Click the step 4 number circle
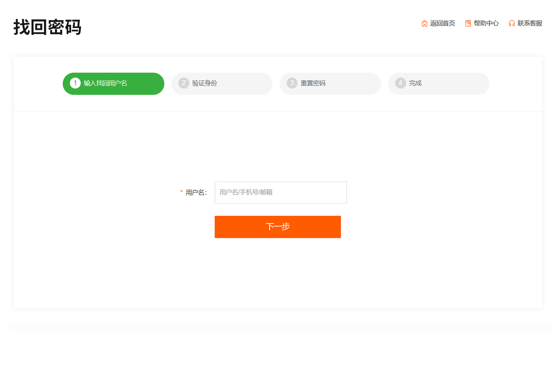Screen dimensions: 557x371 (x=400, y=83)
